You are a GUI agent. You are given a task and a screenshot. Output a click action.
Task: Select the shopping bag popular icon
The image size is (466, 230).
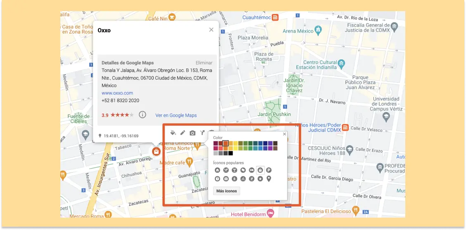point(260,170)
